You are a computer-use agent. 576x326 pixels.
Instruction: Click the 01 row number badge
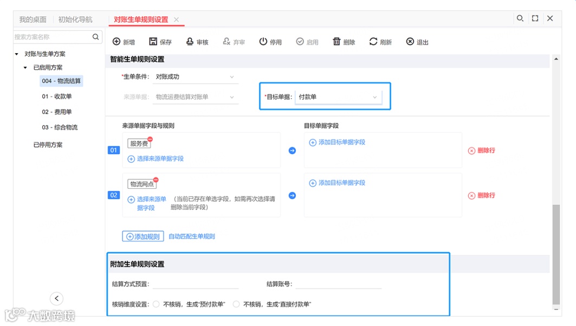(113, 150)
